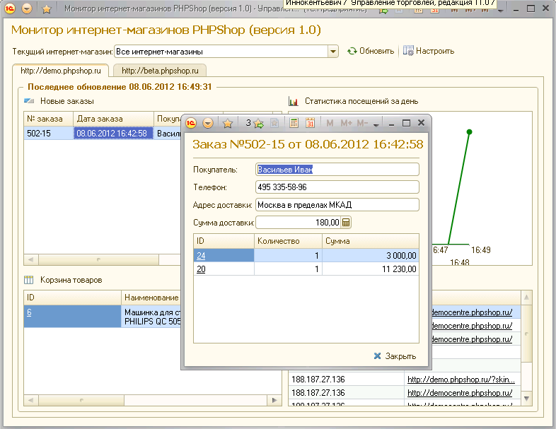Viewport: 556px width, 429px height.
Task: Click visits list scrollbar up arrow
Action: point(526,298)
